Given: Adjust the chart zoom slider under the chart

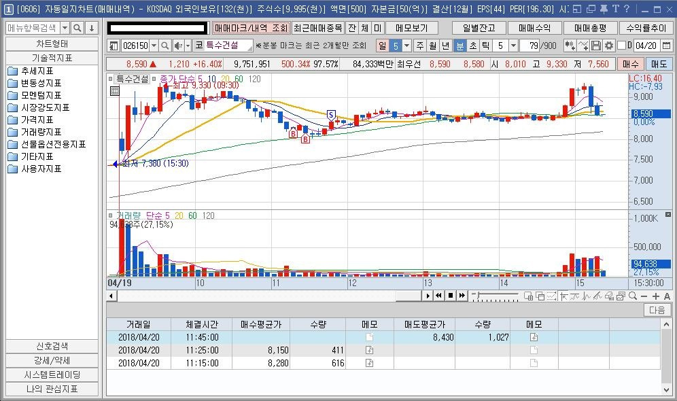Looking at the screenshot, I should [x=495, y=296].
